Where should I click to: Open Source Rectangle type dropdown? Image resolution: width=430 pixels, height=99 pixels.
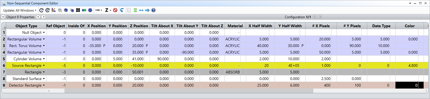click(44, 65)
